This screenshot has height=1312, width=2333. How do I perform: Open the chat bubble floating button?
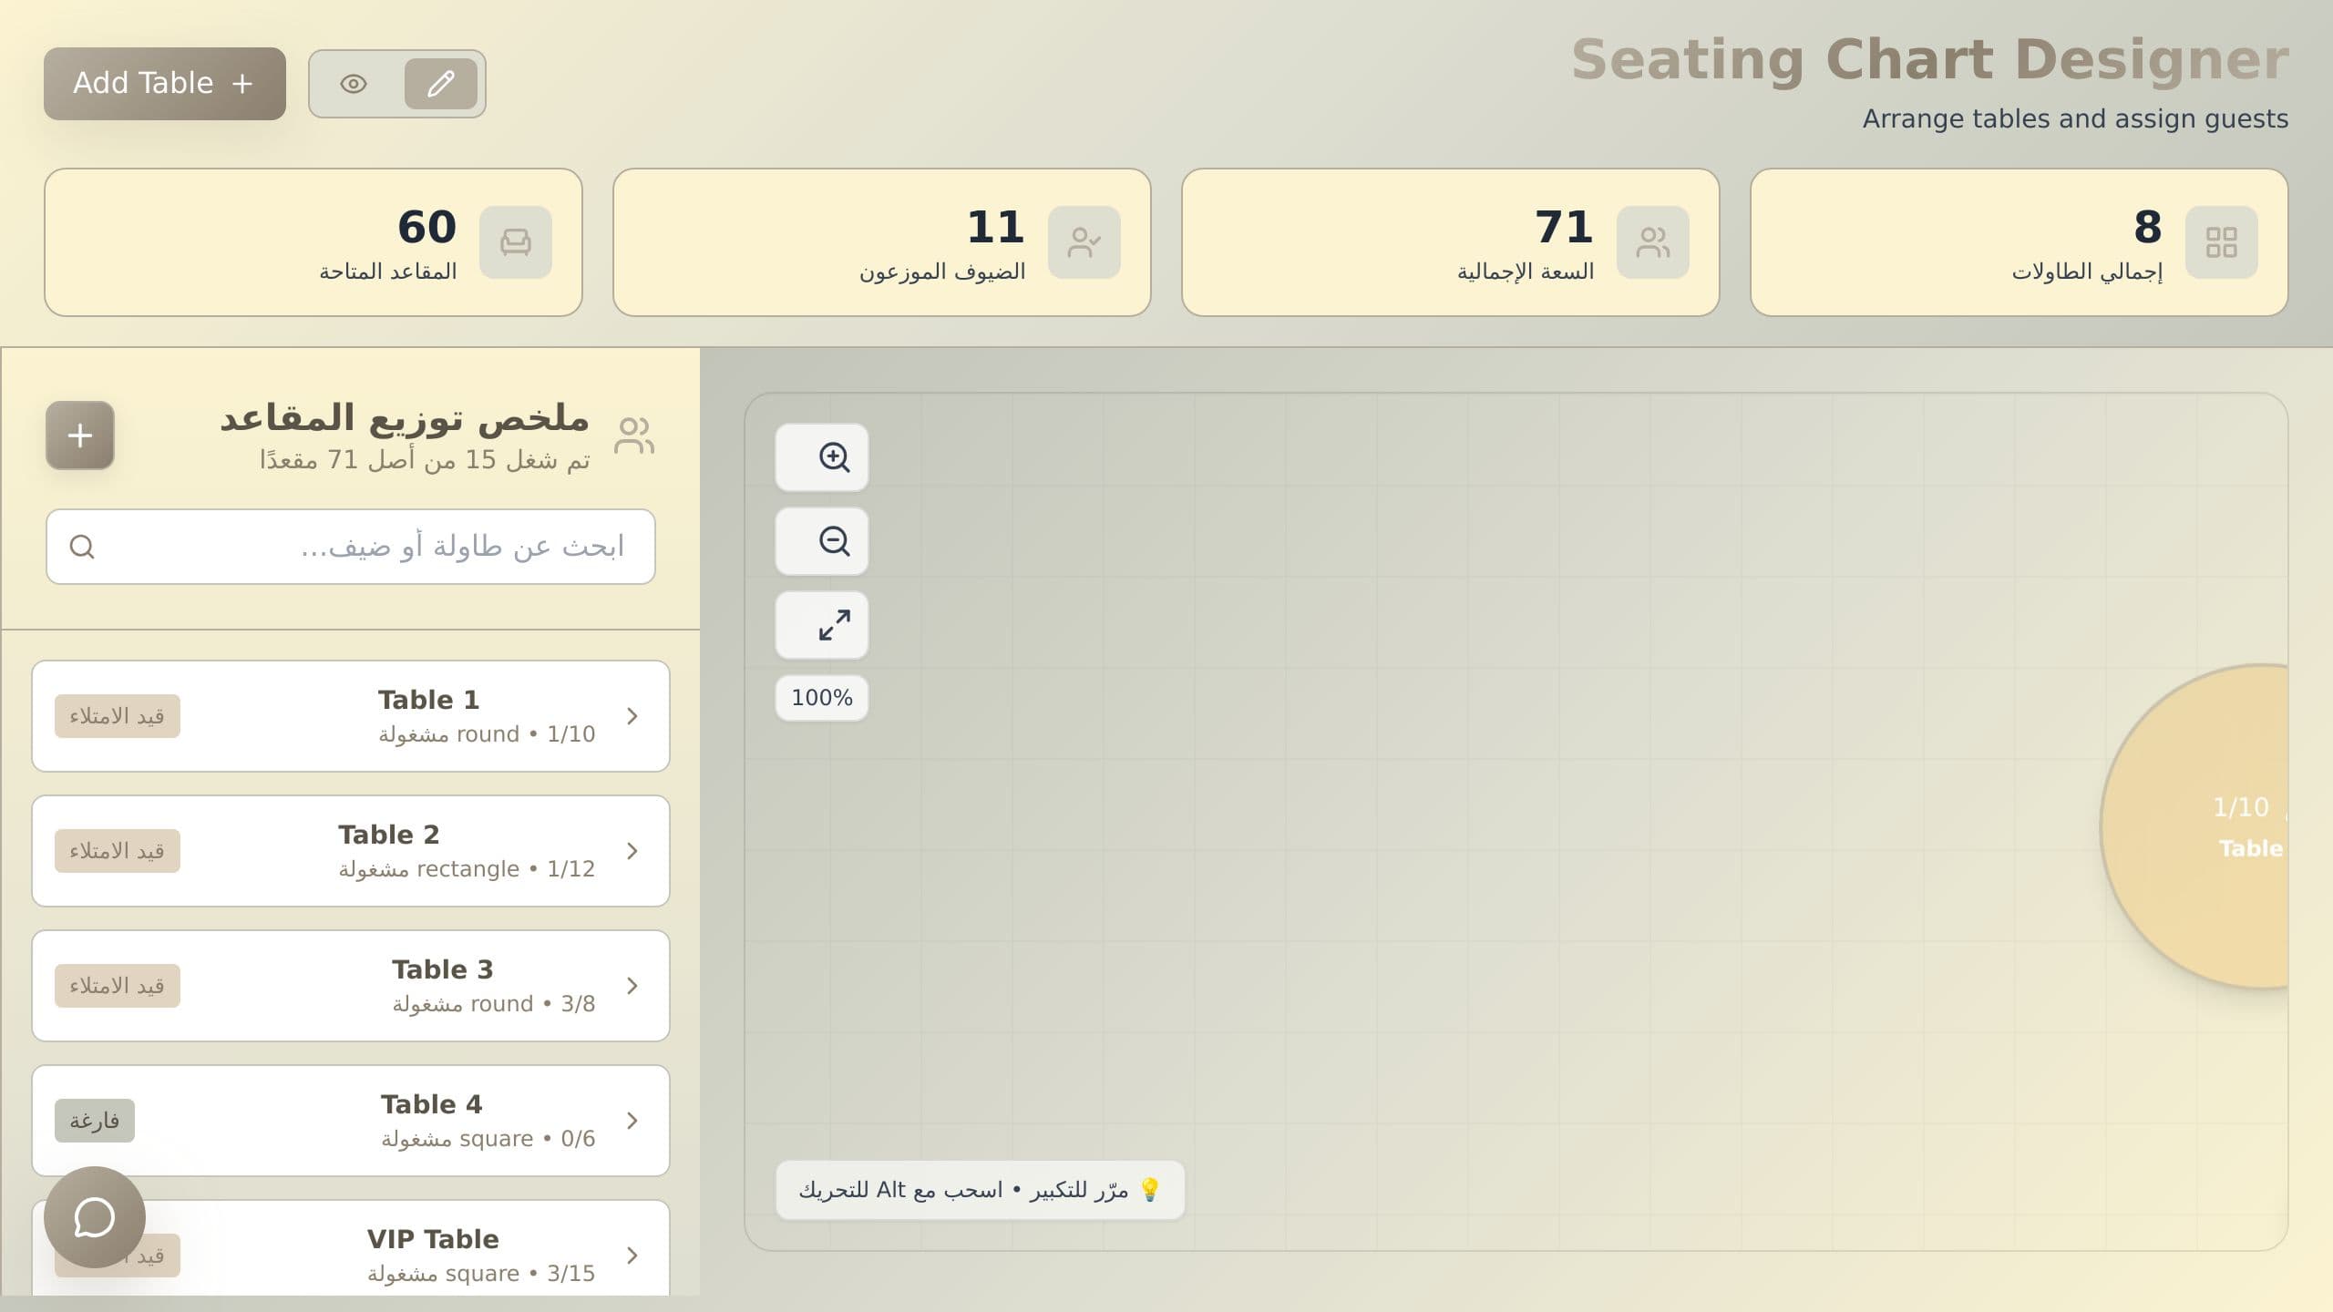[x=95, y=1217]
